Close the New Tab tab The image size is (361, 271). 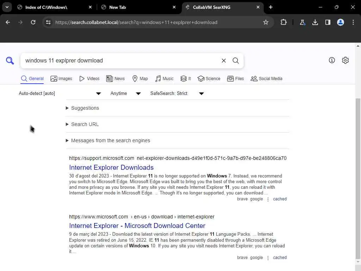174,7
